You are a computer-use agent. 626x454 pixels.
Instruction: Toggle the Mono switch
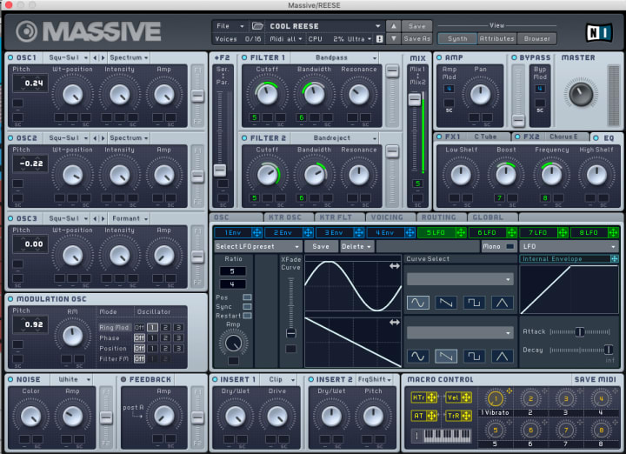pos(509,246)
